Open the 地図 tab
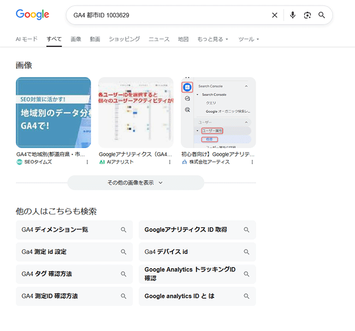 [183, 39]
